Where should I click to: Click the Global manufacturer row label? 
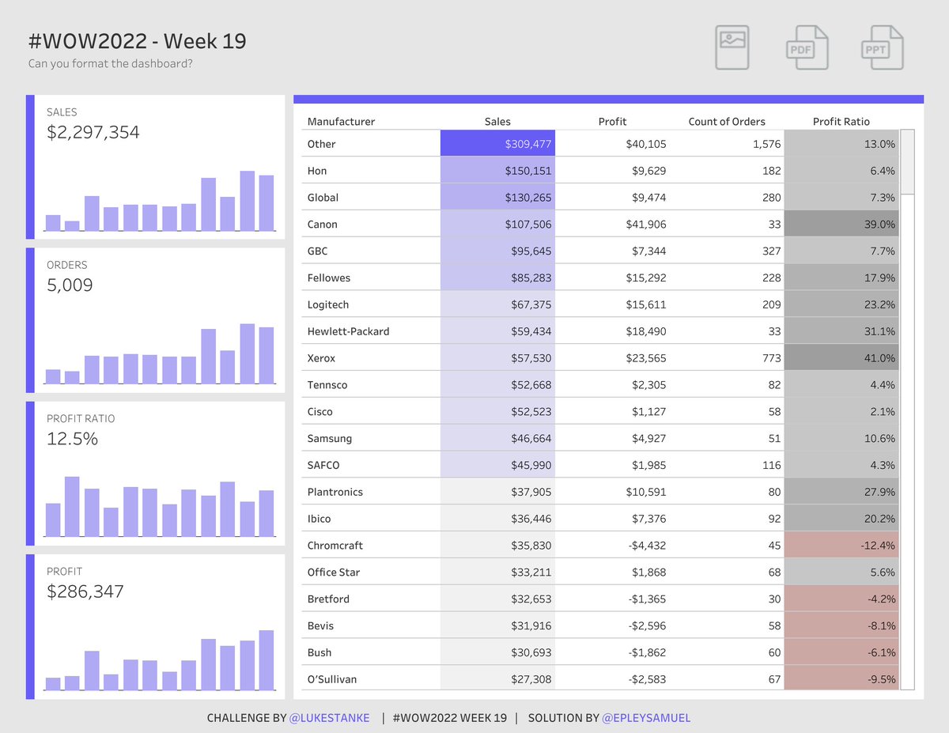(x=323, y=198)
